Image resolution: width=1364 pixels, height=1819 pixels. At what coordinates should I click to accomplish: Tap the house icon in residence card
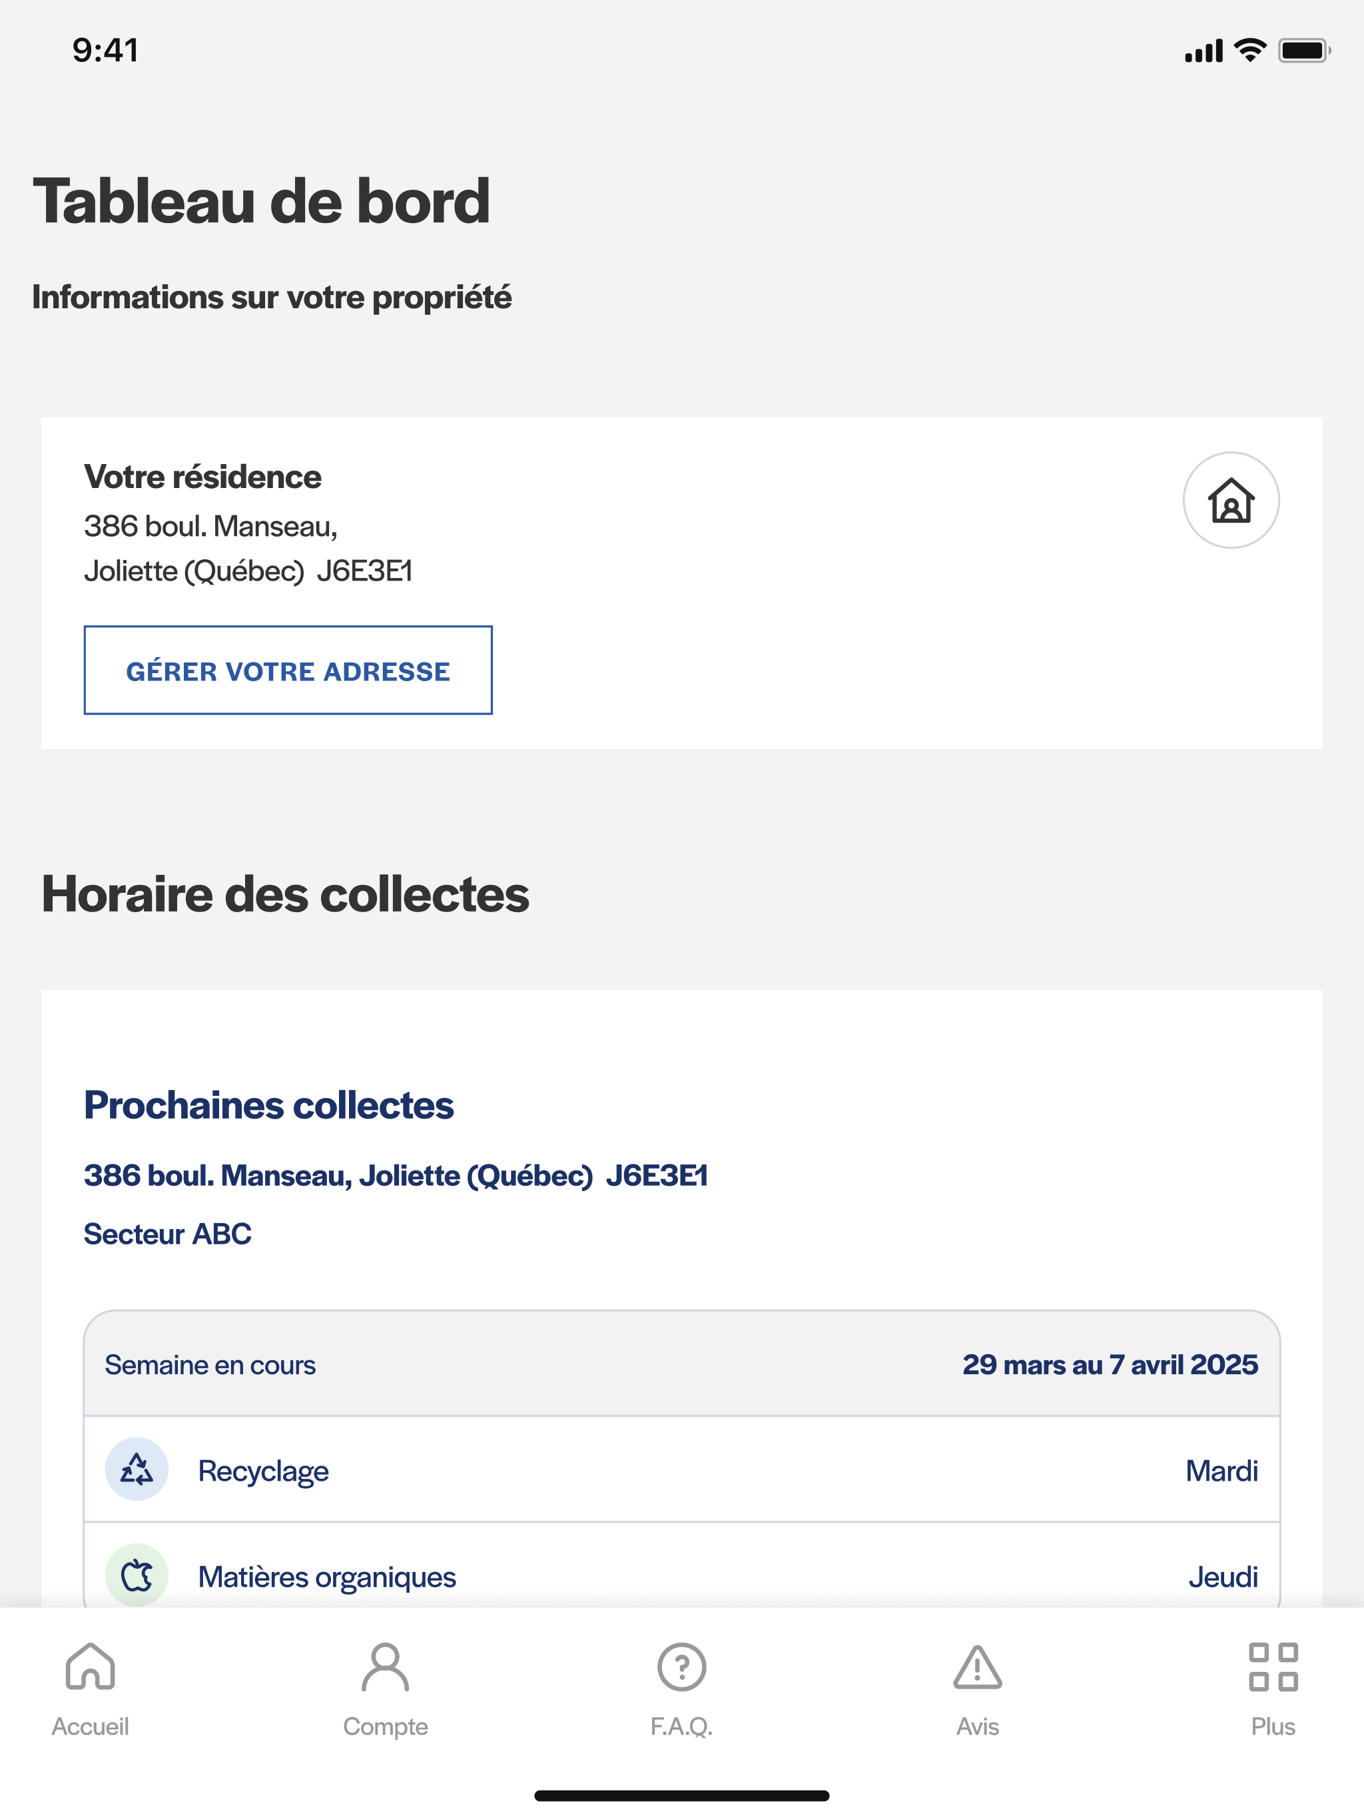[x=1231, y=500]
